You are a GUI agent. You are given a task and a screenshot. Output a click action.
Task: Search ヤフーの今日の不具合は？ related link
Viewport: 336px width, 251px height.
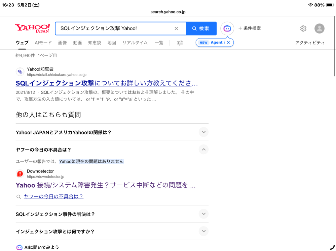point(53,196)
